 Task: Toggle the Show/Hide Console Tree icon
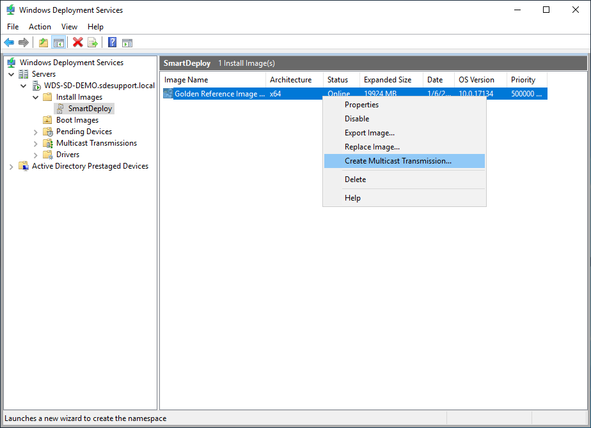point(58,43)
